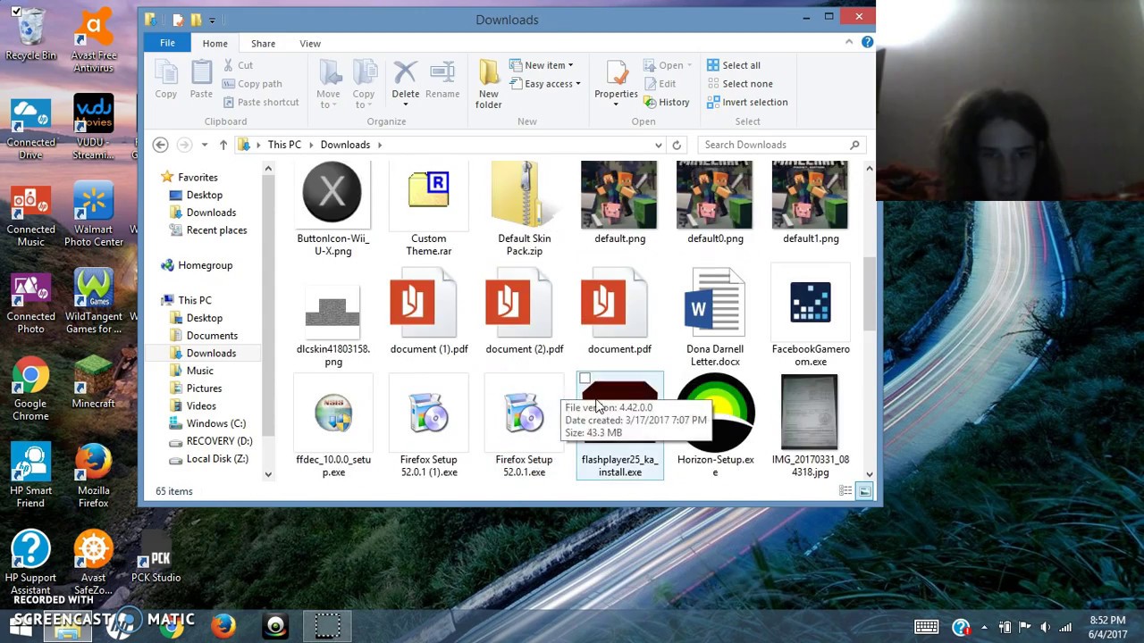
Task: Click Paste shortcut
Action: tap(260, 102)
